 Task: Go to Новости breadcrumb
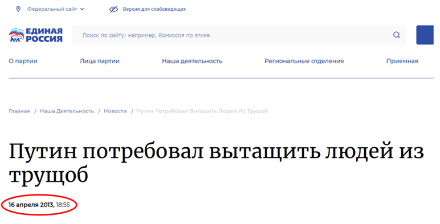pyautogui.click(x=115, y=111)
